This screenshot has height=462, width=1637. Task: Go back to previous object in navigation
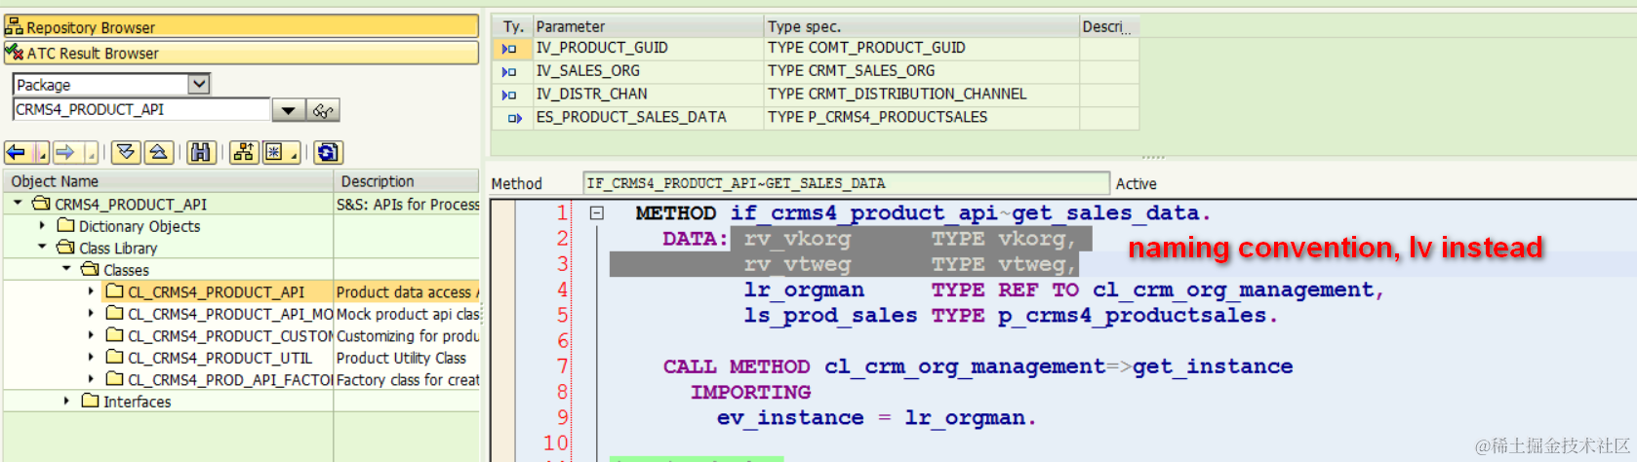17,152
